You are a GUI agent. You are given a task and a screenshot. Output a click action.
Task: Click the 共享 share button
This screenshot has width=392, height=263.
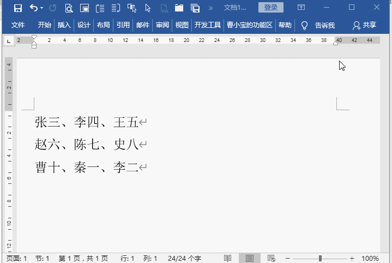[x=365, y=25]
